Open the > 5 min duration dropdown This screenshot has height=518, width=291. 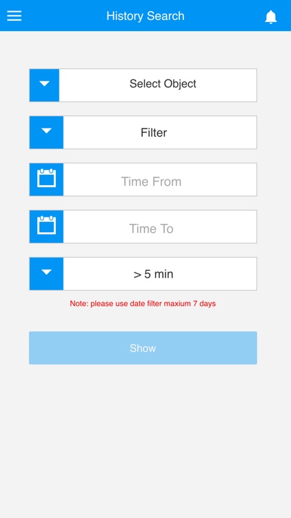pos(143,274)
